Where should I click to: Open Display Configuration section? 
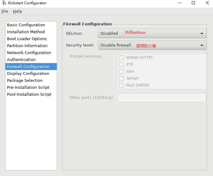pos(31,74)
